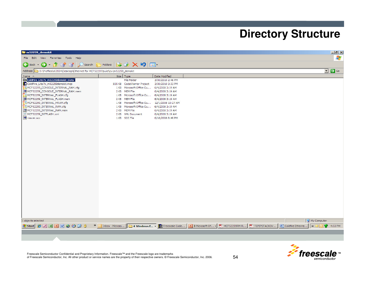Click the system tray clock 4:53 PM

pos(335,226)
